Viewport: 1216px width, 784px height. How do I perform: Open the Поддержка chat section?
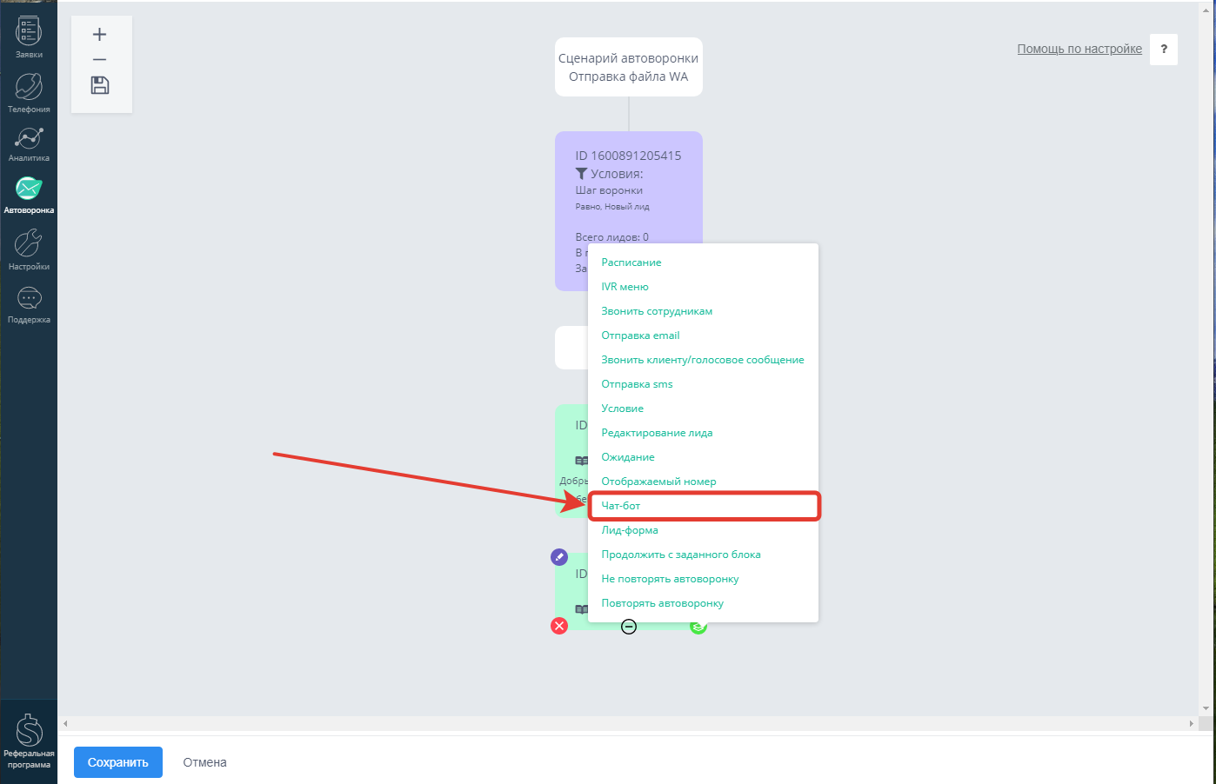tap(29, 305)
